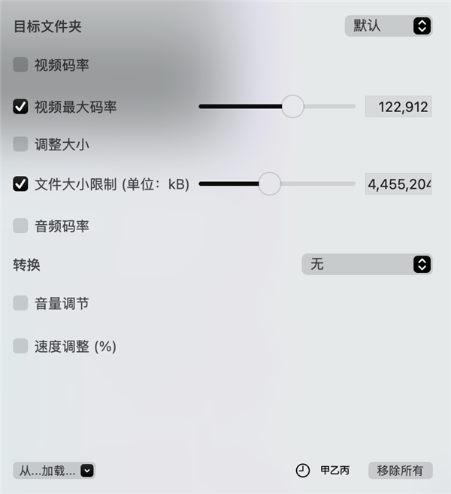
Task: Uncheck the 视频最大码率 checkbox
Action: click(21, 107)
